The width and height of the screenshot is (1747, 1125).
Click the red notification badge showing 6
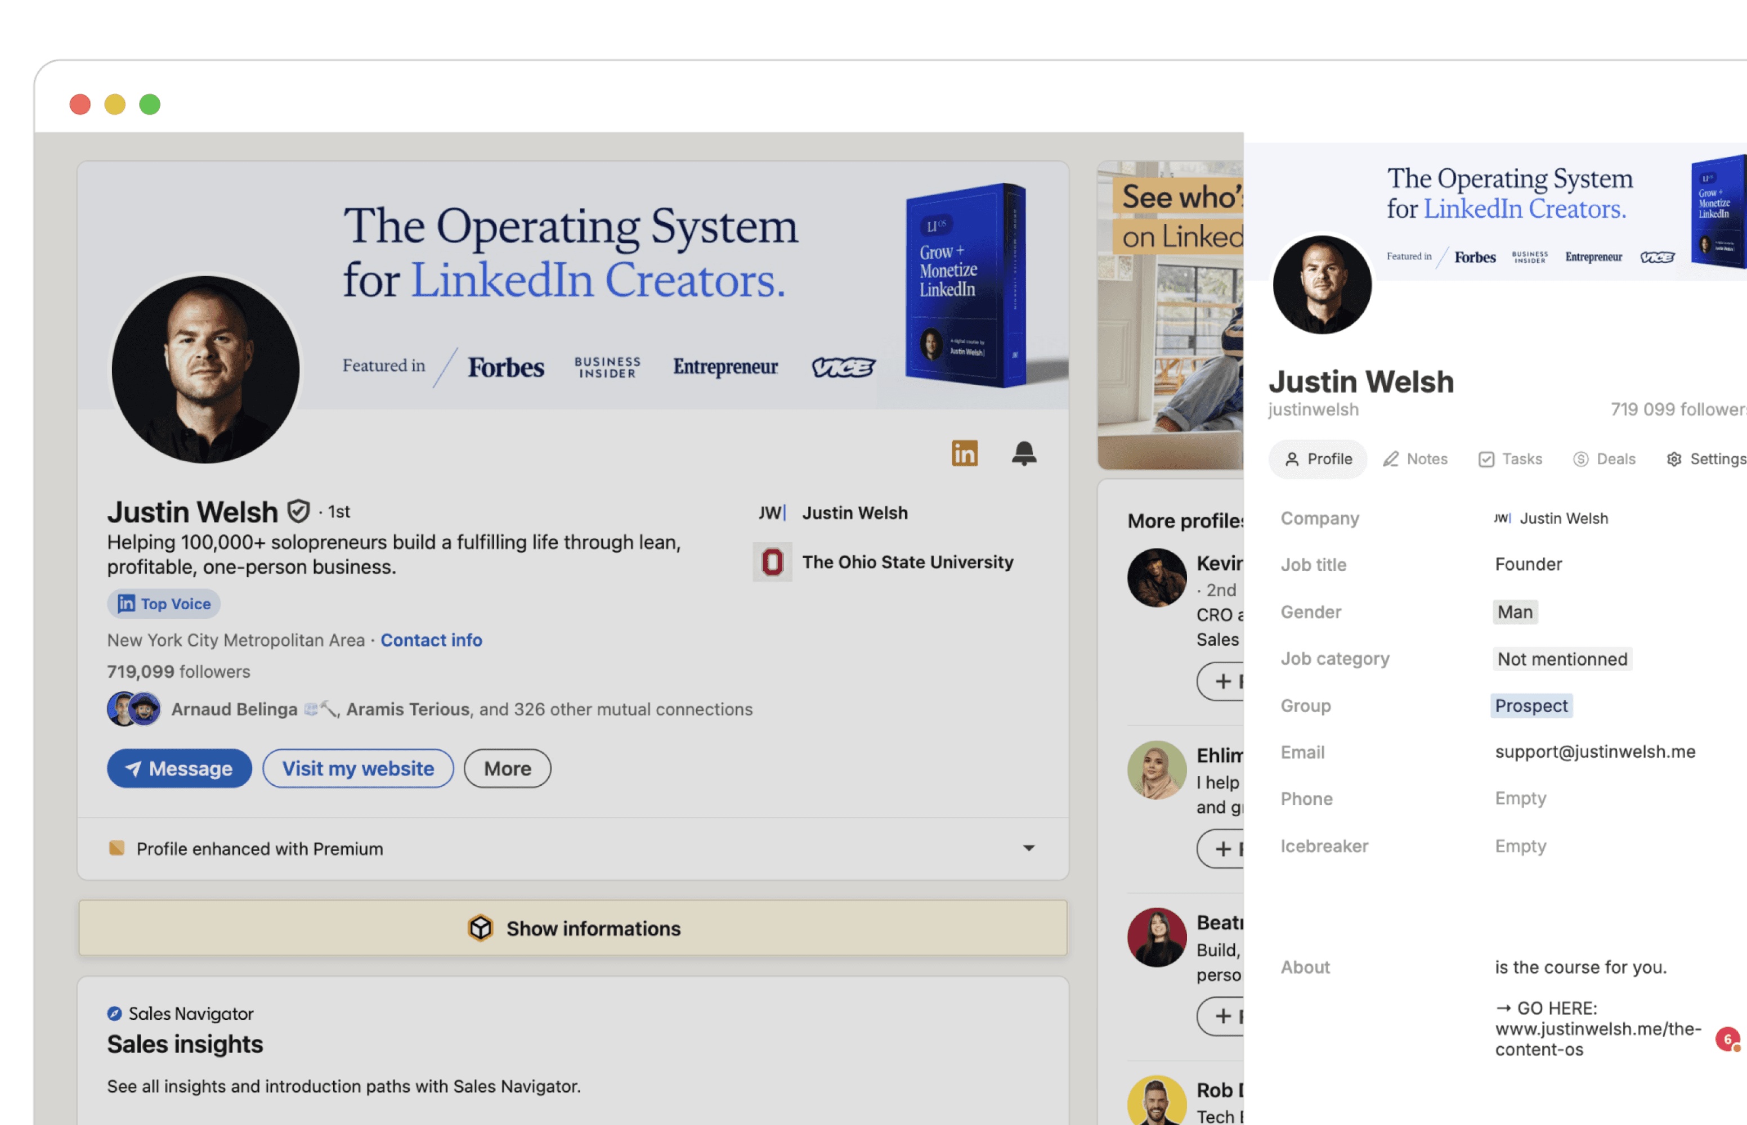pyautogui.click(x=1727, y=1039)
